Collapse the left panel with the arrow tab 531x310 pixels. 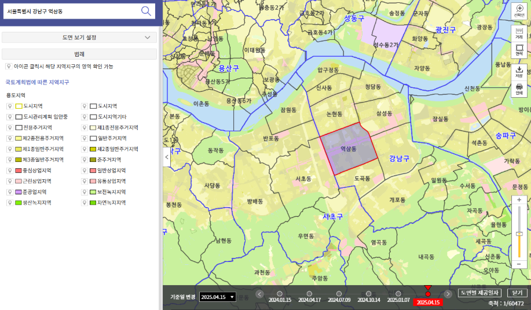pyautogui.click(x=166, y=157)
